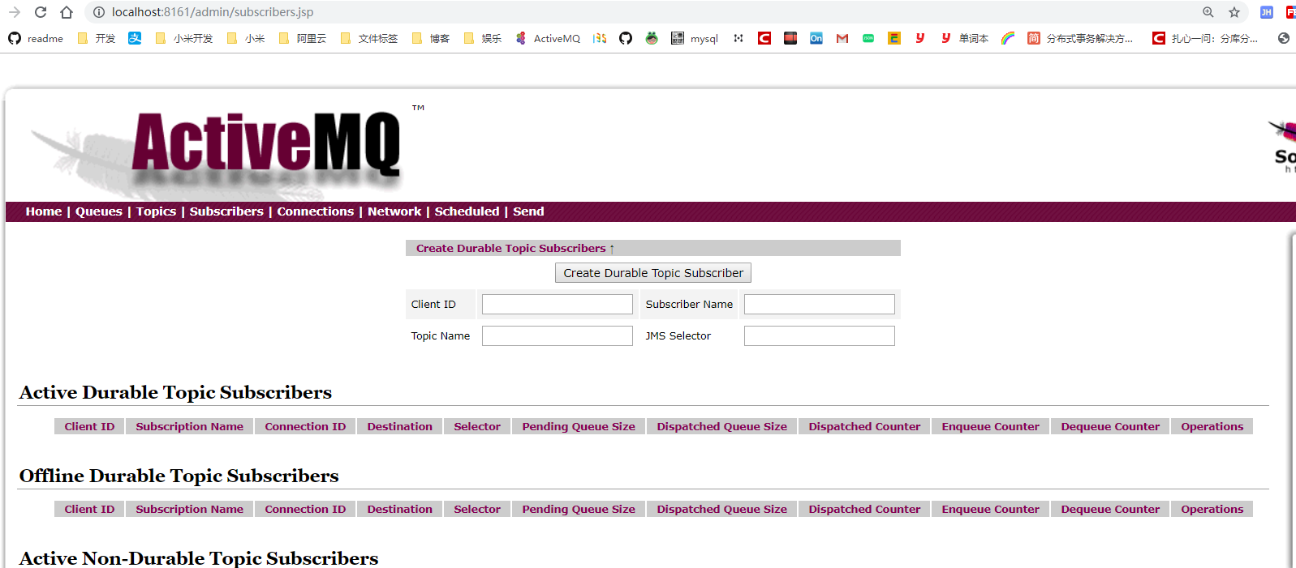Open the rainbow bookmark icon

coord(1008,38)
